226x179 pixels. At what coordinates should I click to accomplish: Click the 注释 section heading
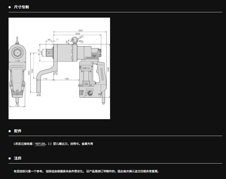click(x=18, y=158)
